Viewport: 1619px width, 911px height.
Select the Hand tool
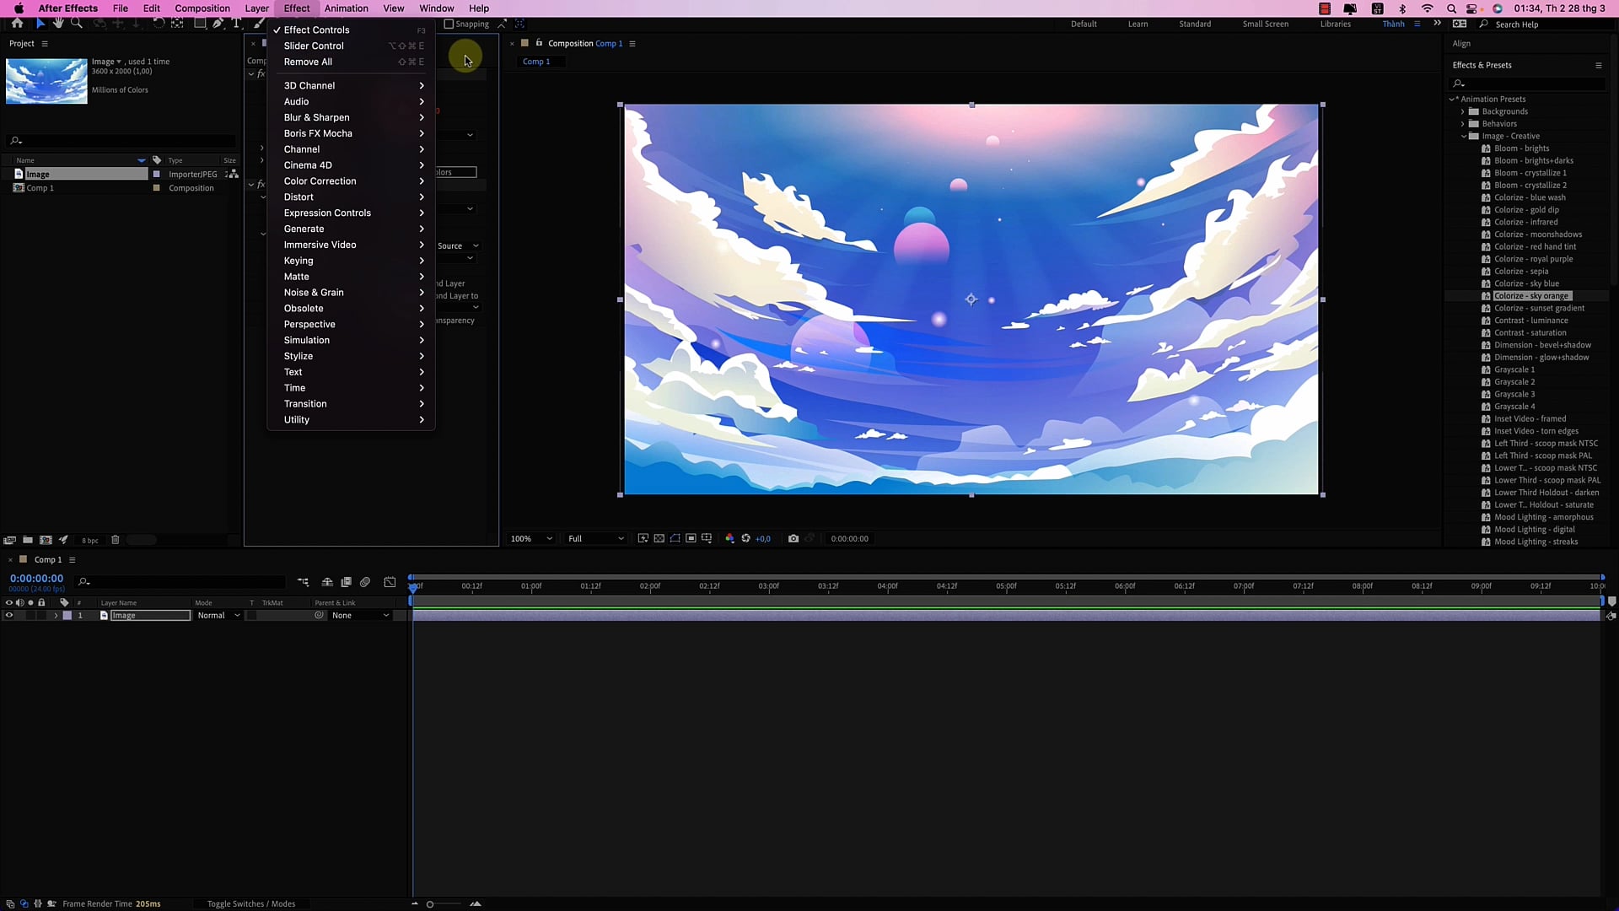click(x=58, y=24)
